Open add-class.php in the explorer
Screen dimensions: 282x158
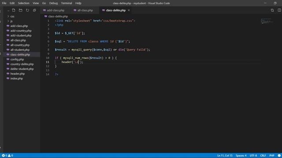tap(19, 26)
